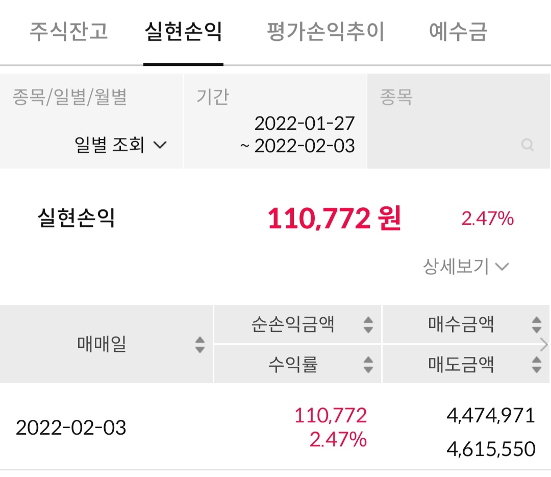Click the 매도금액 column header label
The height and width of the screenshot is (477, 551).
pos(461,364)
